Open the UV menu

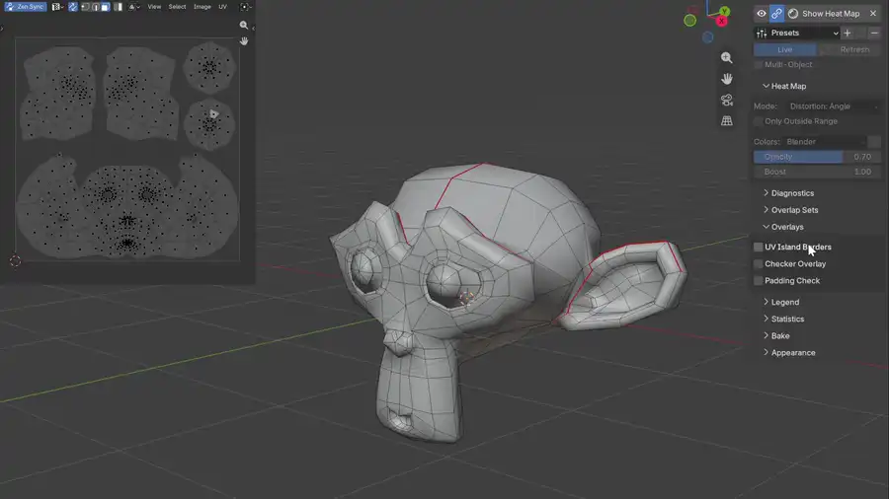tap(223, 7)
